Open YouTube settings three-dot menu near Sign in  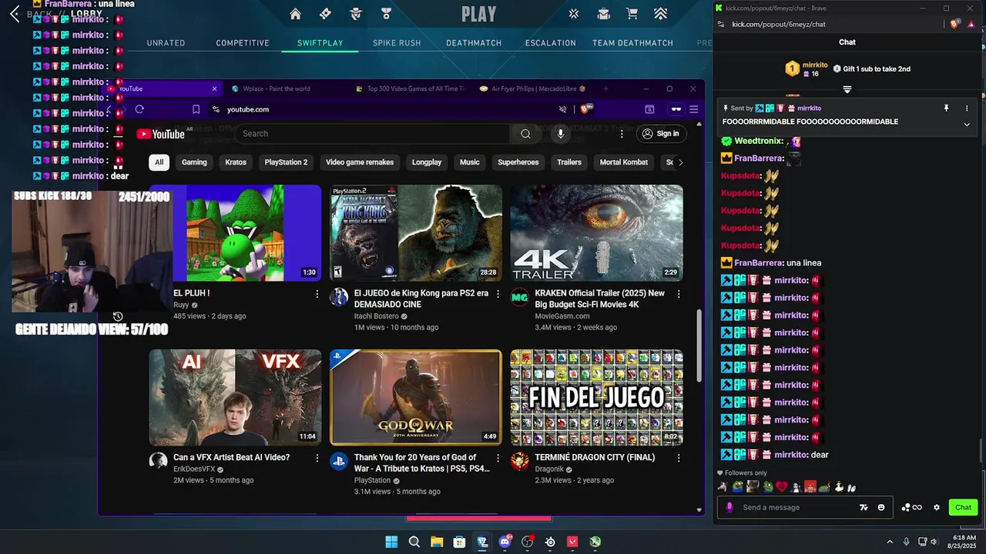coord(622,134)
